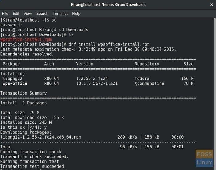Viewport: 216px width, 170px height.
Task: Click the window title Kiran@localhost:/home/Kiran/Downloads
Action: pyautogui.click(x=108, y=5)
